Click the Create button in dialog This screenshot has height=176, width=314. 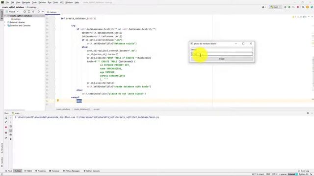[222, 59]
